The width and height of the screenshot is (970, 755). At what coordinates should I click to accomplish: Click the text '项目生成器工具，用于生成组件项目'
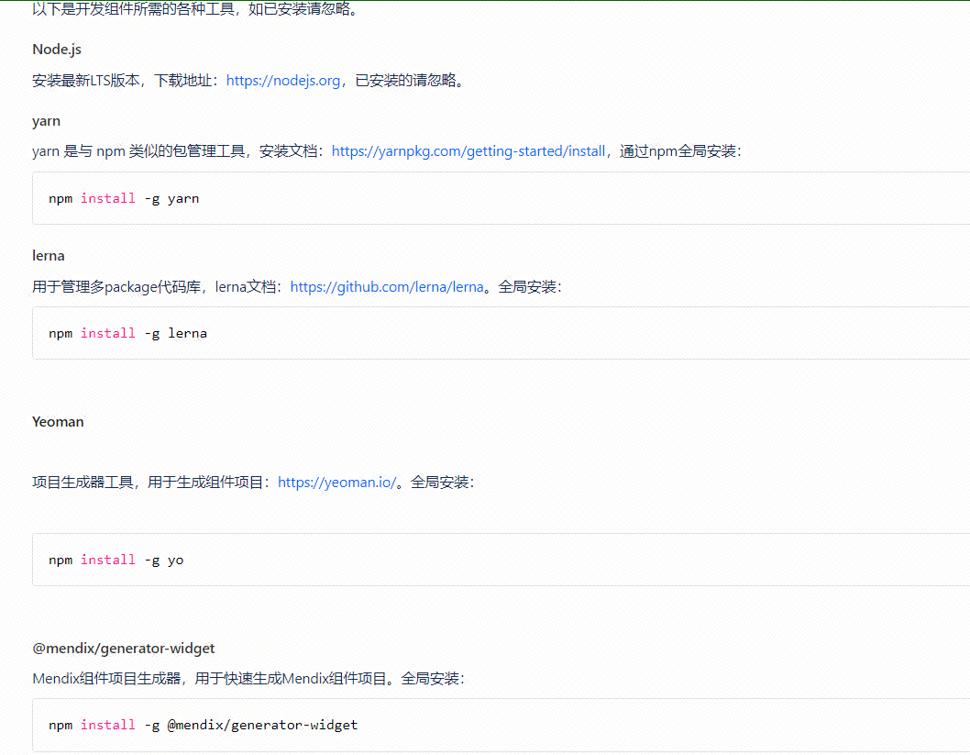pyautogui.click(x=148, y=483)
